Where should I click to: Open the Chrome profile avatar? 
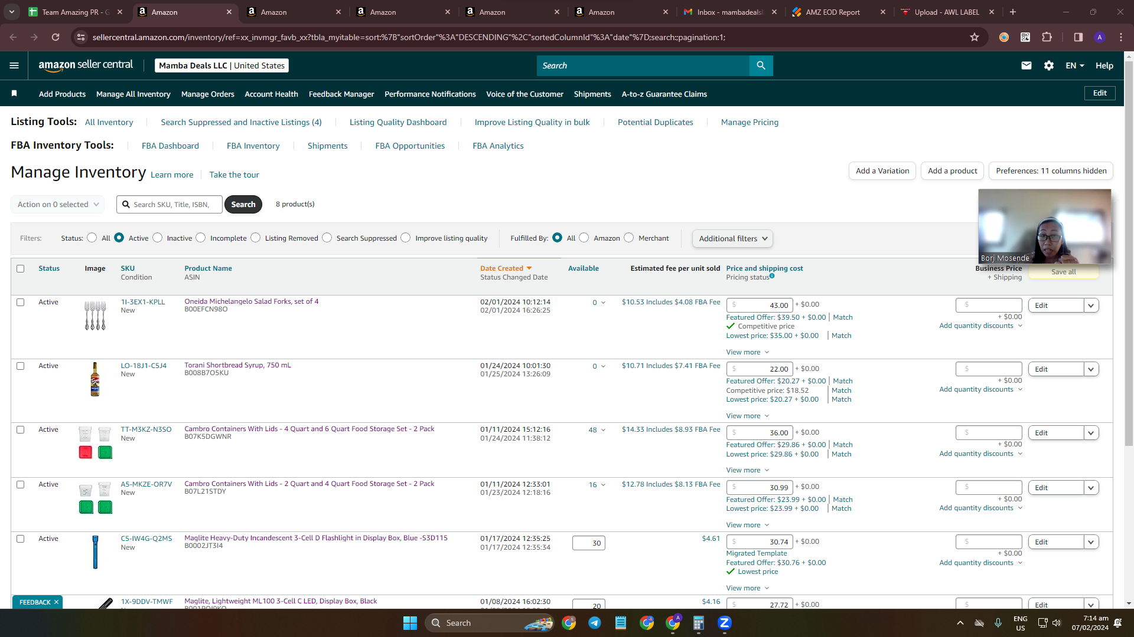pyautogui.click(x=1100, y=37)
